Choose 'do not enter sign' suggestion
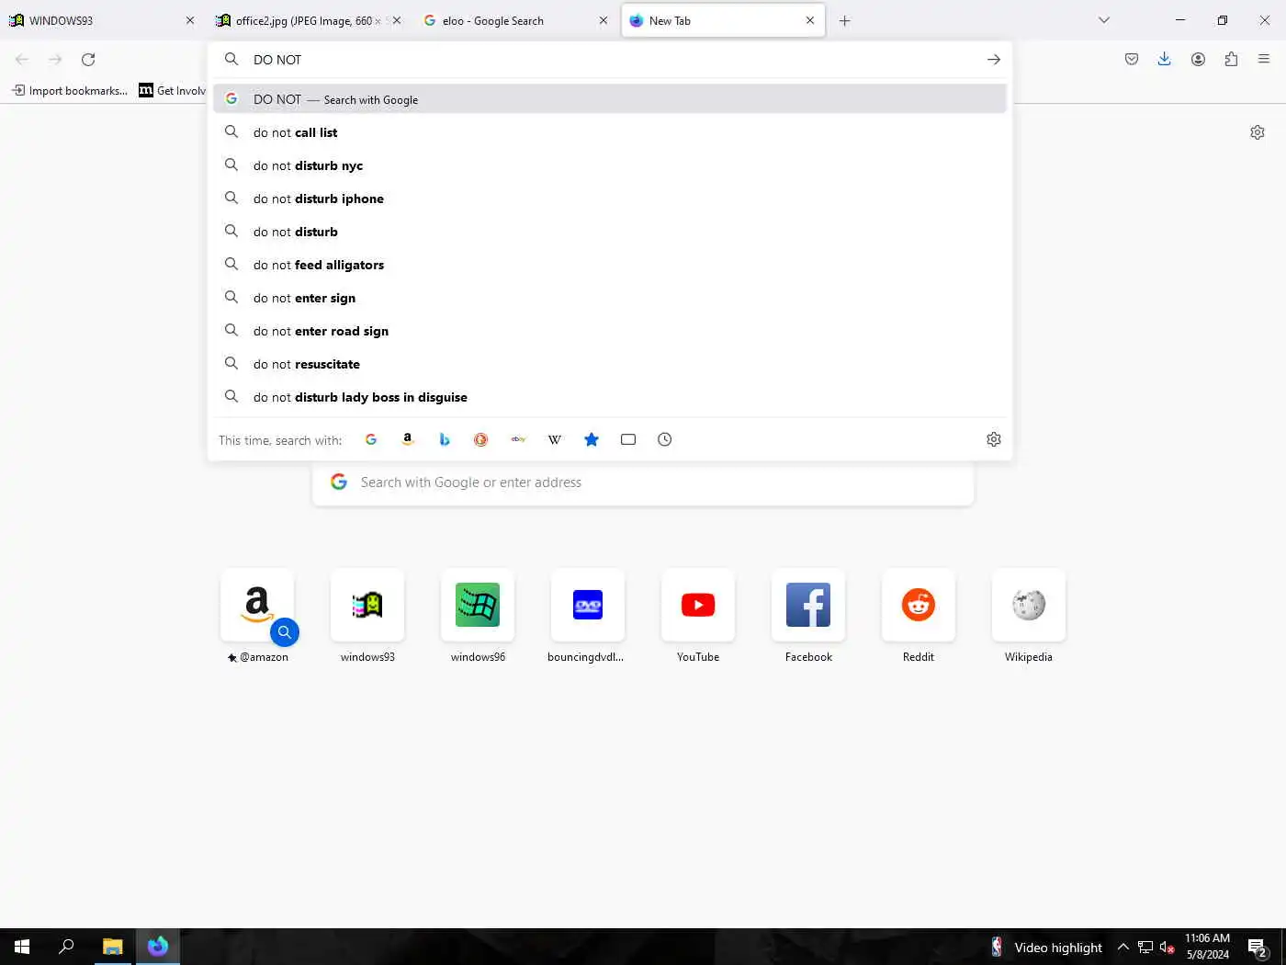1286x965 pixels. point(610,298)
